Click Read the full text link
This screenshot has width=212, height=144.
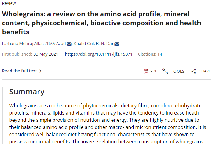[x=19, y=71]
